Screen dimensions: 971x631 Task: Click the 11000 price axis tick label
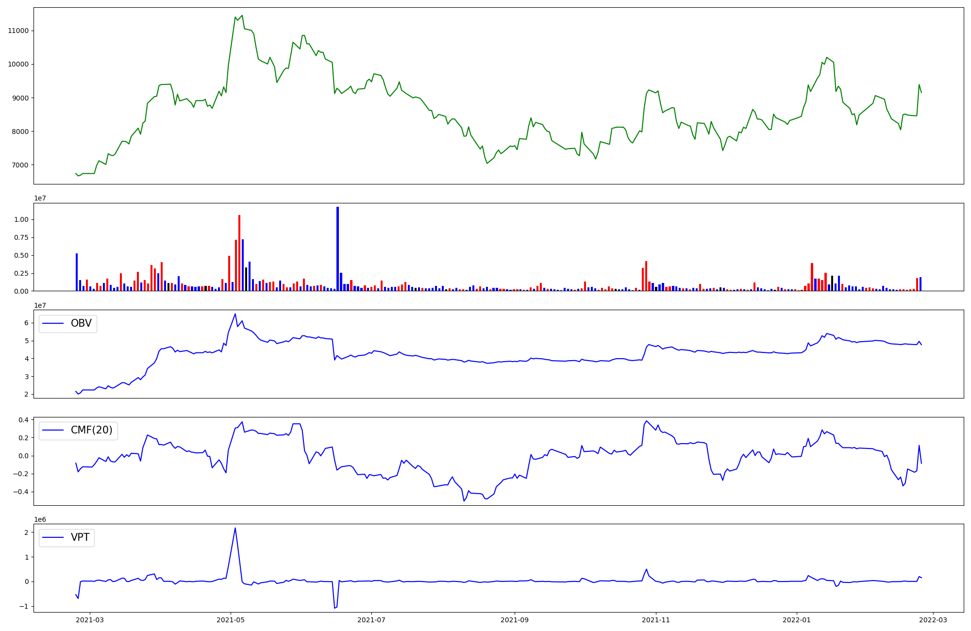tap(18, 31)
